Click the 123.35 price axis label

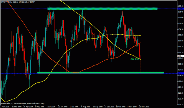click(x=181, y=93)
